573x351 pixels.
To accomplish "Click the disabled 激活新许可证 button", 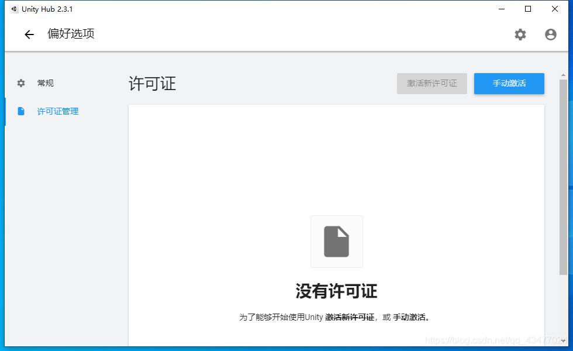I will (432, 84).
